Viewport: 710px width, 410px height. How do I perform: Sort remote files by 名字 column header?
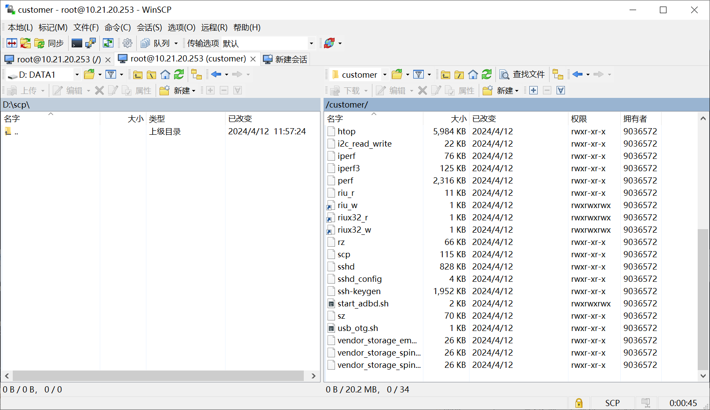(x=374, y=119)
